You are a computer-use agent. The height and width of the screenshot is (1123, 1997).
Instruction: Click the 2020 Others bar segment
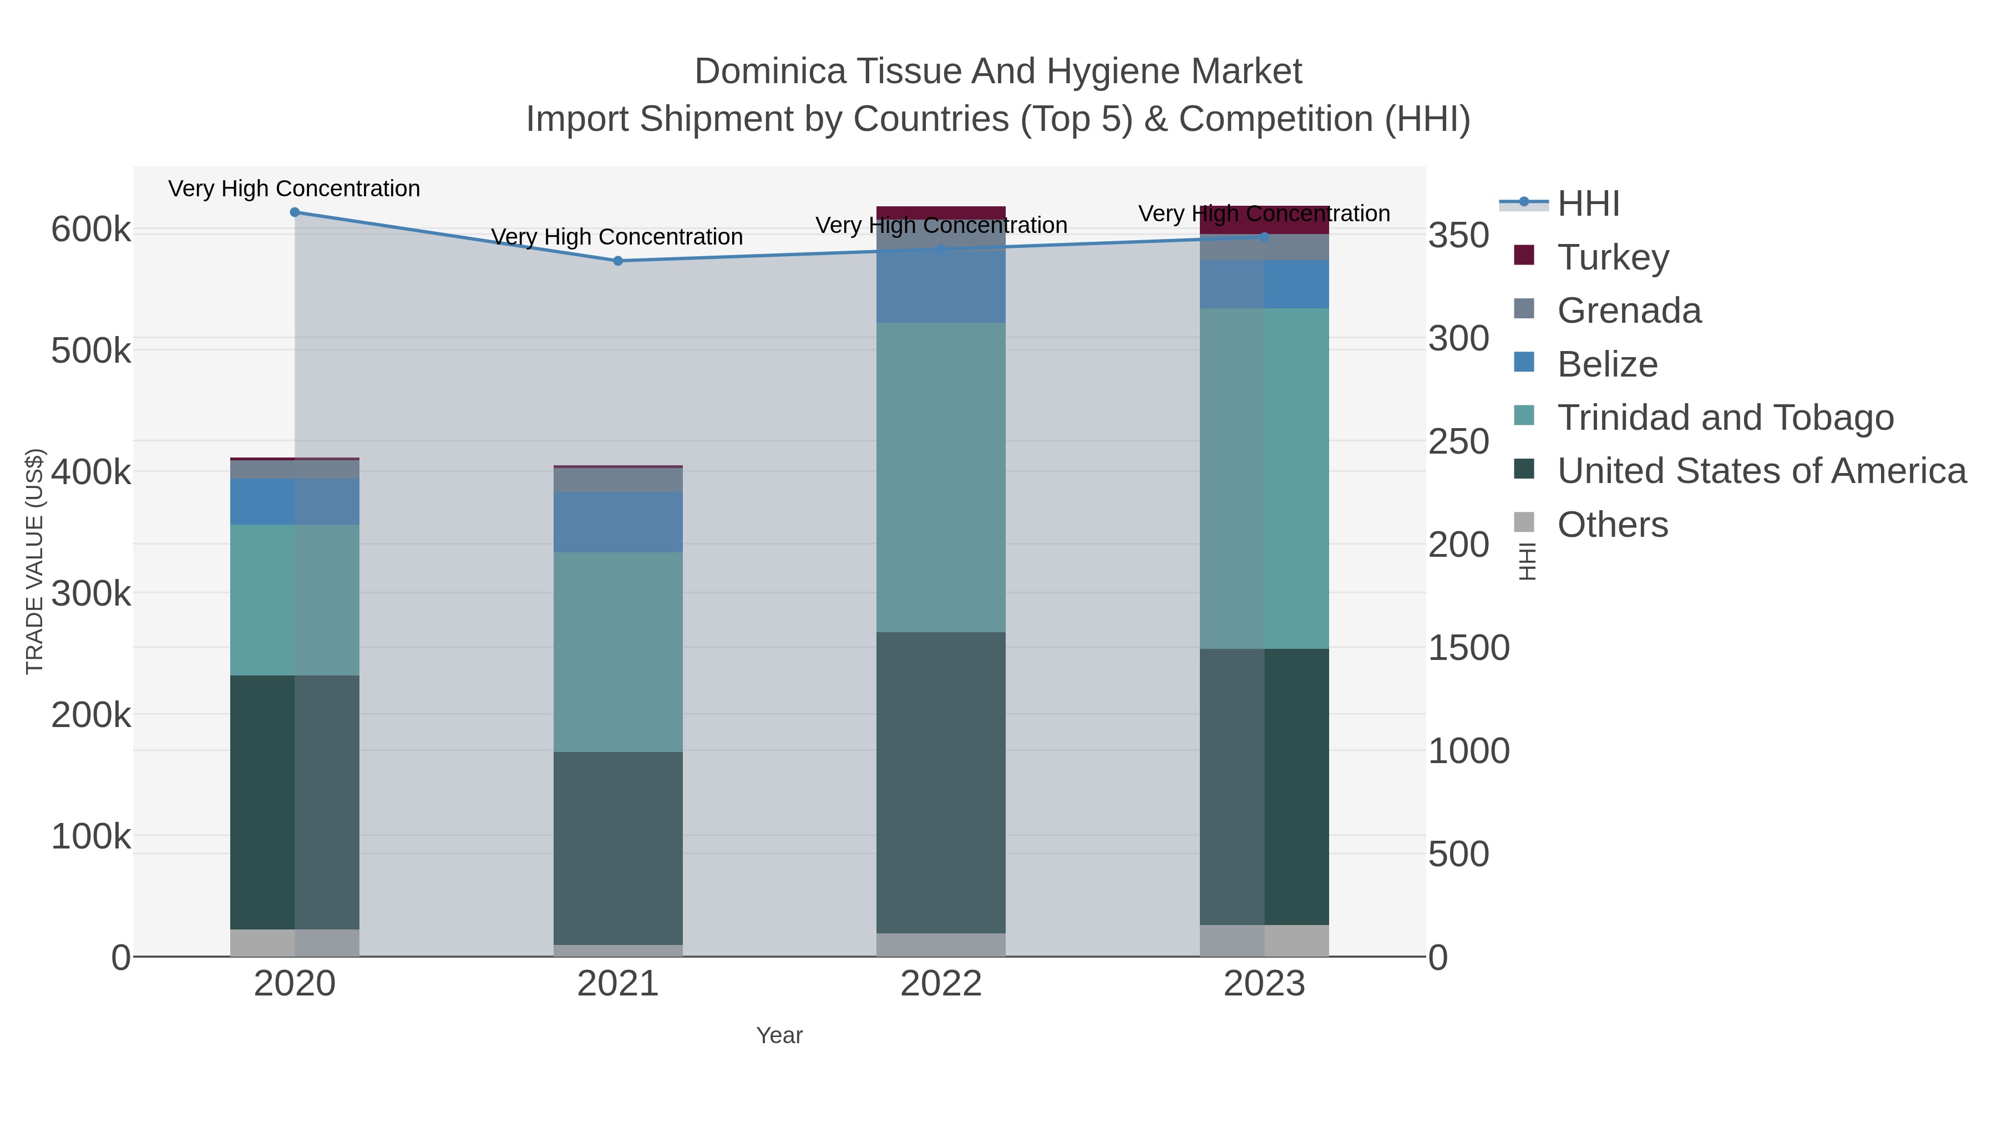click(295, 942)
